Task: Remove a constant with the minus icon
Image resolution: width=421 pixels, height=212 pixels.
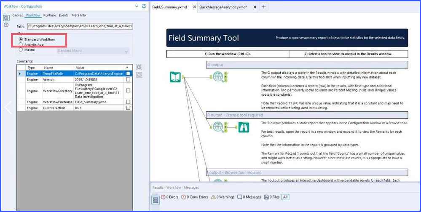Action: 139,75
